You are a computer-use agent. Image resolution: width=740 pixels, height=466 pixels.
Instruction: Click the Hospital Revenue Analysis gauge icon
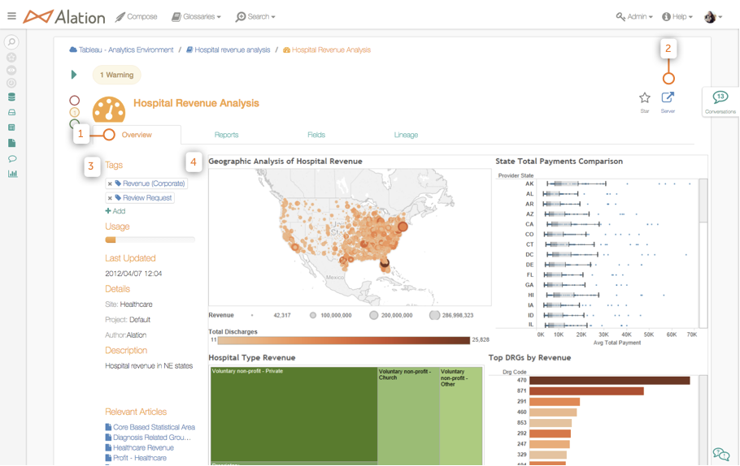click(x=109, y=110)
